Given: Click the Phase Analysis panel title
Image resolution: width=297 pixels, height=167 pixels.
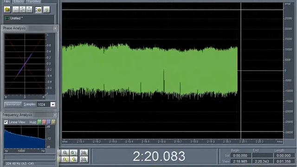Looking at the screenshot, I should (14, 28).
